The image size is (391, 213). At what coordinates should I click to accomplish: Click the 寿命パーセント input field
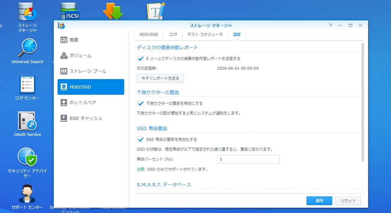pos(248,160)
